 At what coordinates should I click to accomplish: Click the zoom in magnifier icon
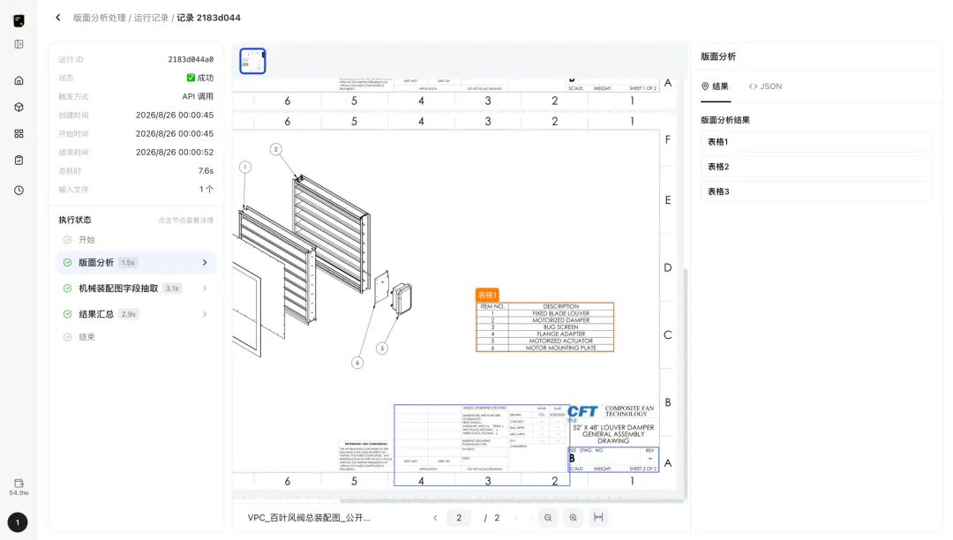point(574,518)
